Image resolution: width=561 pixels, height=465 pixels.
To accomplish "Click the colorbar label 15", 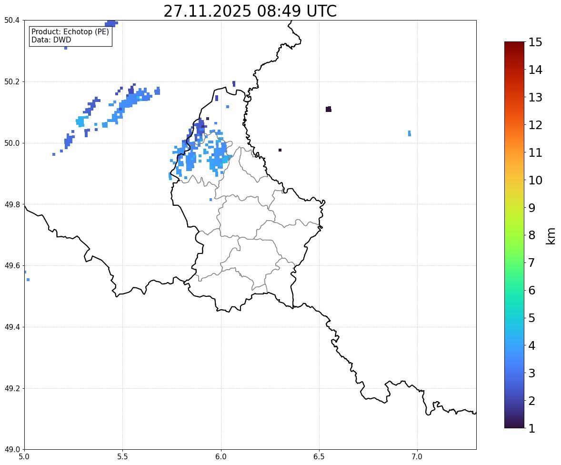I will (535, 42).
